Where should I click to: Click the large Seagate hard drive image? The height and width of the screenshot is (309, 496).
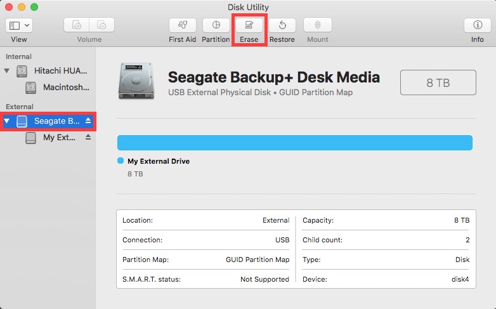point(136,81)
